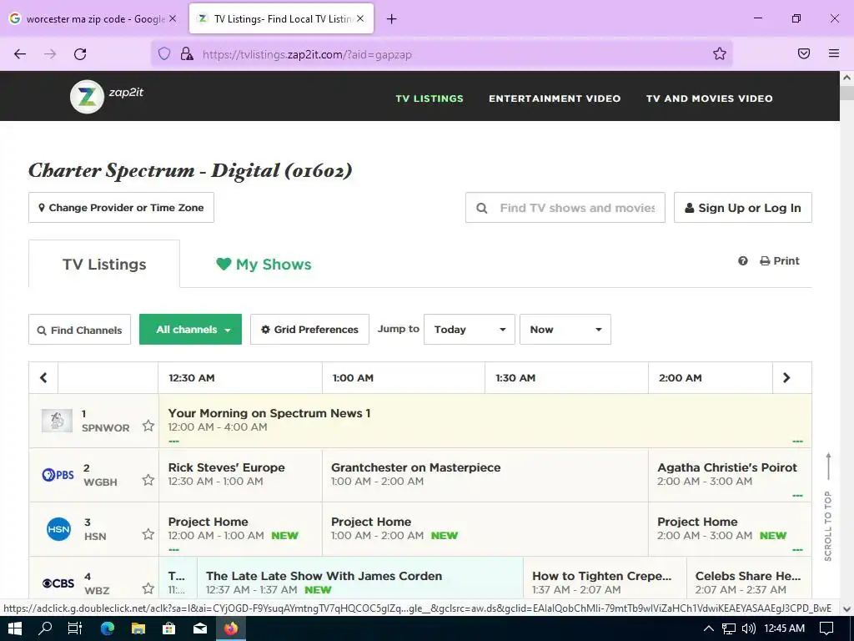Click page scrollbar down arrow

[847, 608]
